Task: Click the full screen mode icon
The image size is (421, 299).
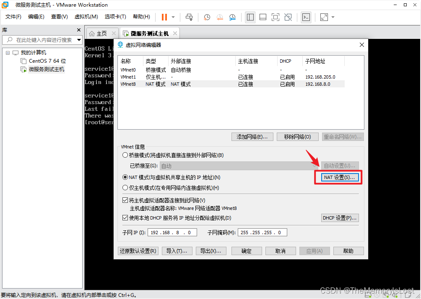Action: 275,17
